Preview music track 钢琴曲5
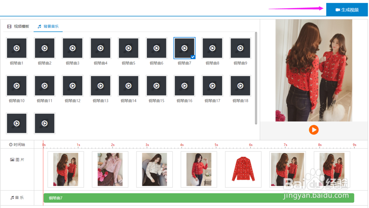The image size is (369, 208). [x=128, y=48]
